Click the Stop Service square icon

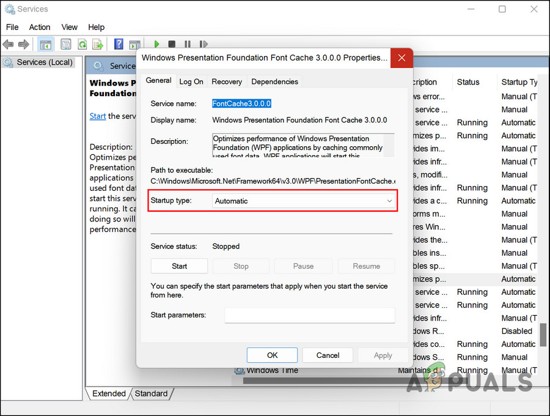172,44
